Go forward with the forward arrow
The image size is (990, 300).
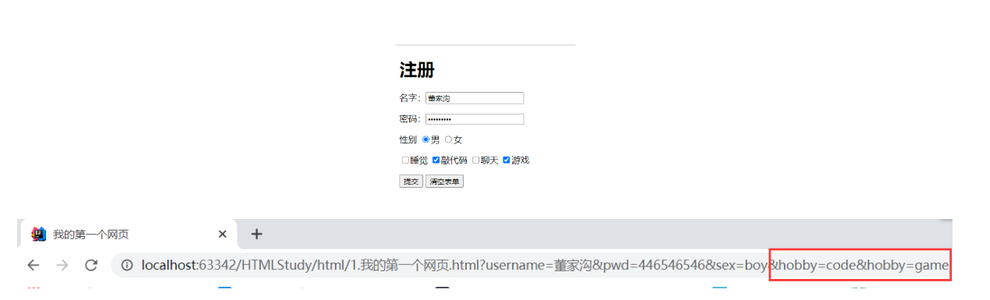(62, 265)
